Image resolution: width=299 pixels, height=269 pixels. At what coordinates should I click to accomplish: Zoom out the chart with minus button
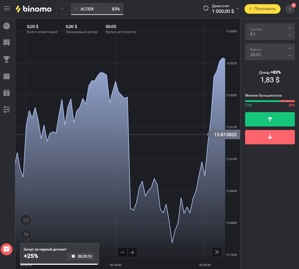point(123,252)
